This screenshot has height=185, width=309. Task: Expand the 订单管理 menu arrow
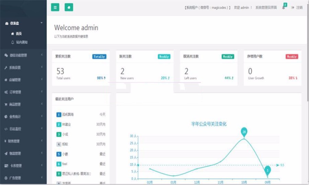[42, 91]
